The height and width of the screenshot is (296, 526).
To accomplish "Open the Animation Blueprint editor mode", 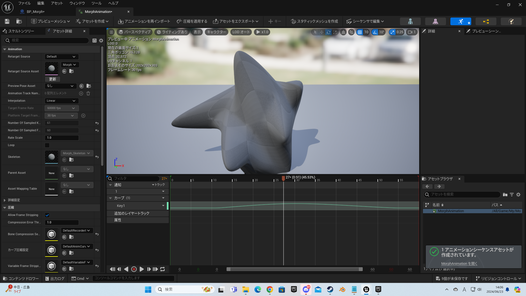I will tap(486, 21).
